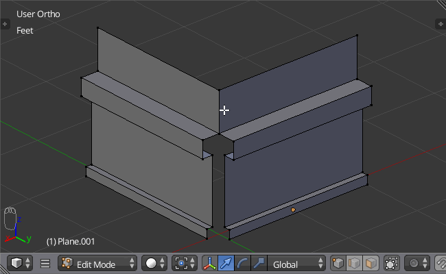Image resolution: width=446 pixels, height=274 pixels.
Task: Toggle limit selection to visible
Action: point(392,263)
